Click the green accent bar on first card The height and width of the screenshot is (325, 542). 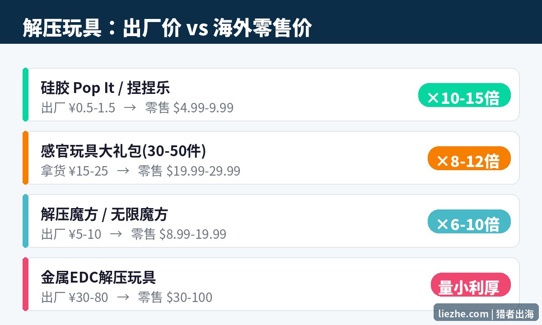pyautogui.click(x=25, y=95)
